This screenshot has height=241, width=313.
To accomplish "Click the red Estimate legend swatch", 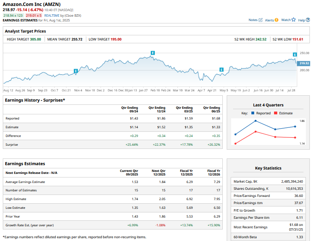I will [x=276, y=113].
